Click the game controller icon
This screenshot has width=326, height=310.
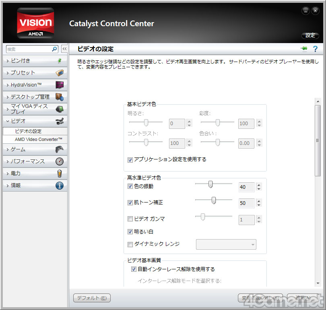coord(60,149)
